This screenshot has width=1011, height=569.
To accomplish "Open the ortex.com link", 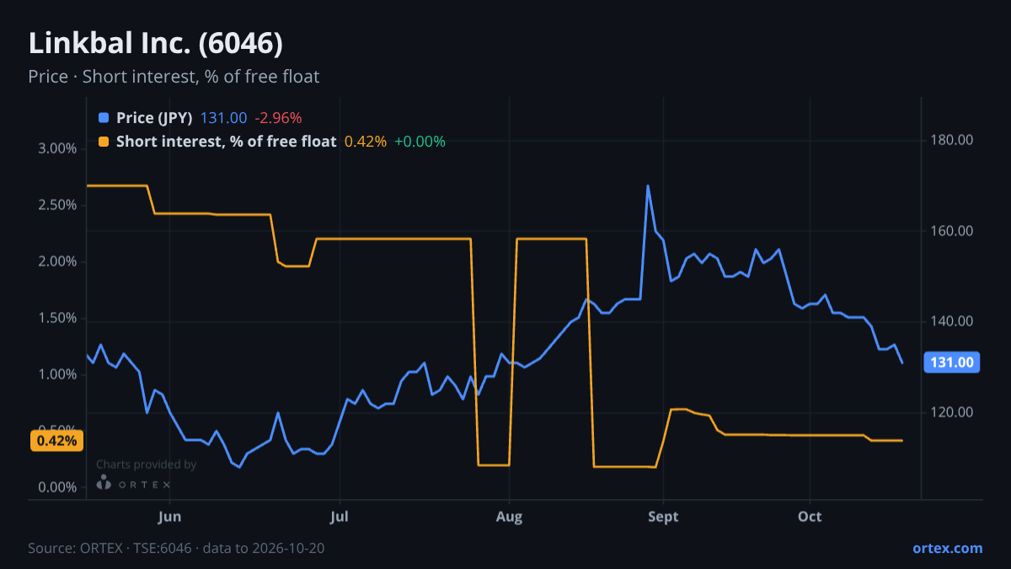I will coord(948,548).
